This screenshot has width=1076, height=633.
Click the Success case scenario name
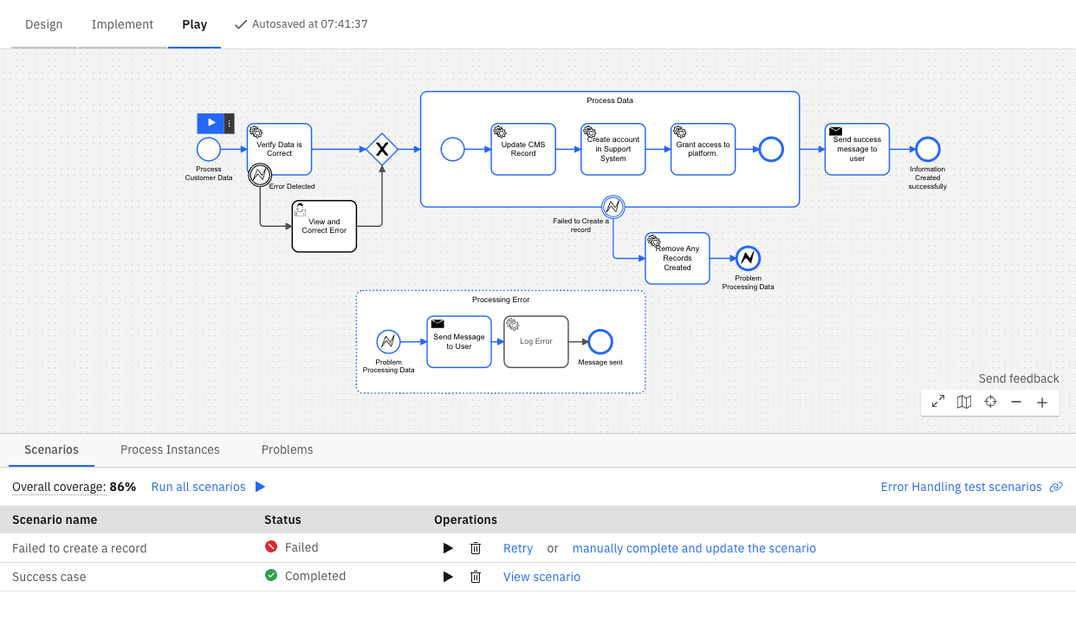click(49, 577)
